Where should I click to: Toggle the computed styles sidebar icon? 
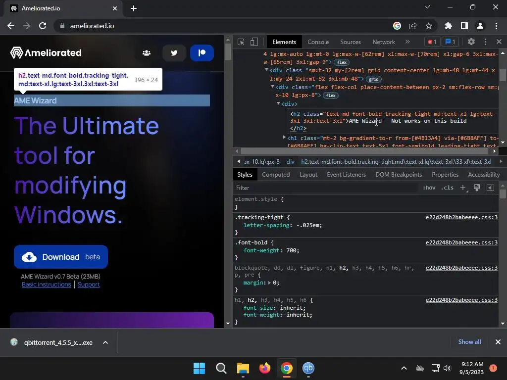click(x=490, y=188)
